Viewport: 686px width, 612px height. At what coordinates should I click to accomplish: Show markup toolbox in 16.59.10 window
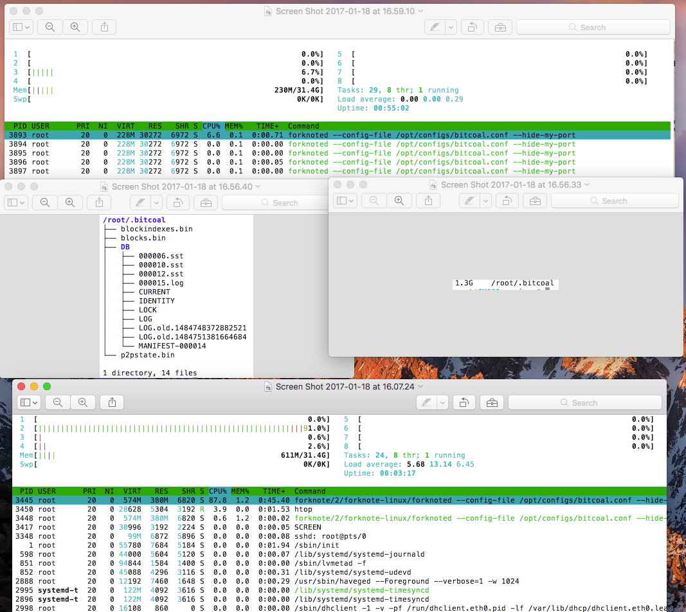(x=500, y=27)
